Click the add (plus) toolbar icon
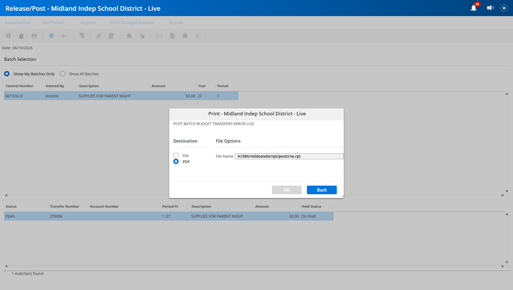Screen dimensions: 513x290 8,36
